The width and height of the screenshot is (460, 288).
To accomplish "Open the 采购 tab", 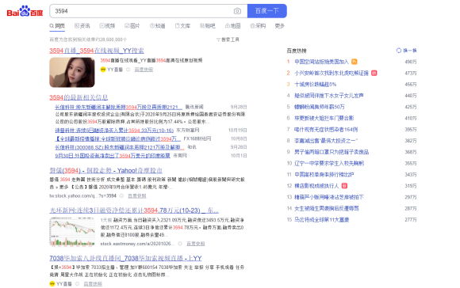I will (258, 26).
